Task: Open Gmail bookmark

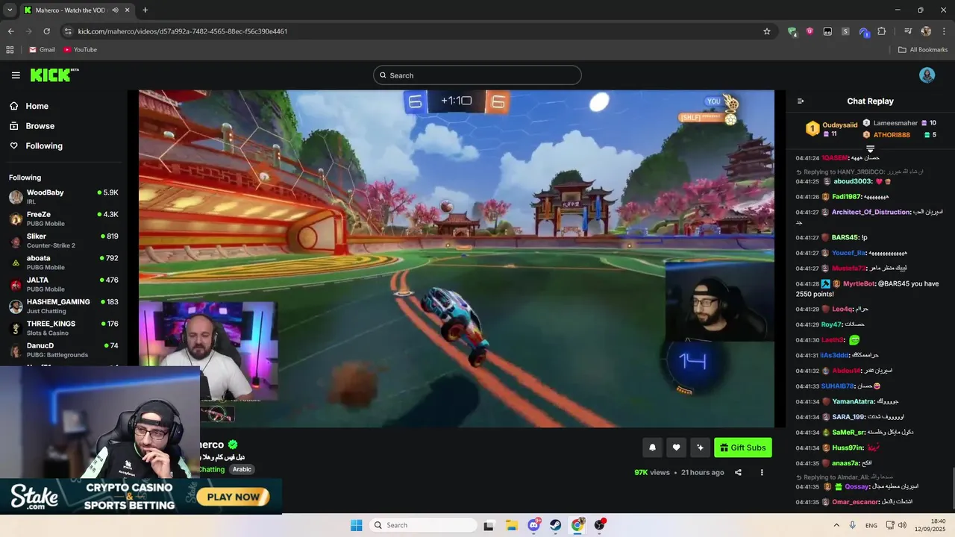Action: pyautogui.click(x=42, y=49)
